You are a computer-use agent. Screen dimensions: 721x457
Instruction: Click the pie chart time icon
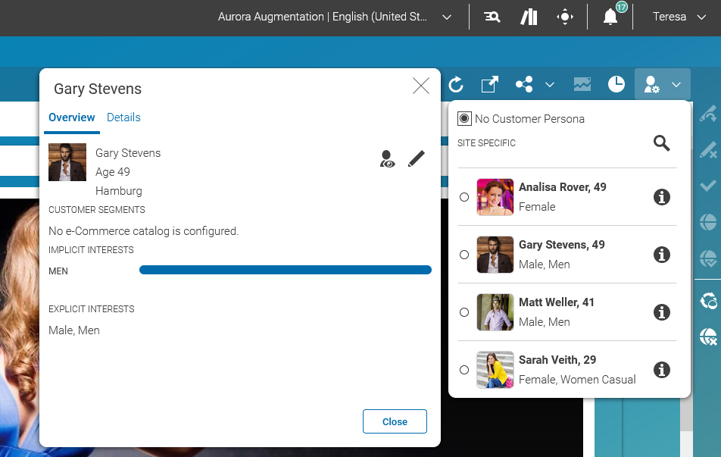click(616, 84)
